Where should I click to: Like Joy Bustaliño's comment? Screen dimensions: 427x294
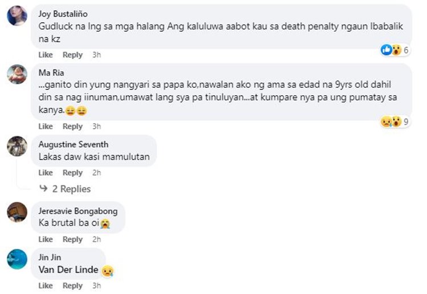pyautogui.click(x=46, y=55)
